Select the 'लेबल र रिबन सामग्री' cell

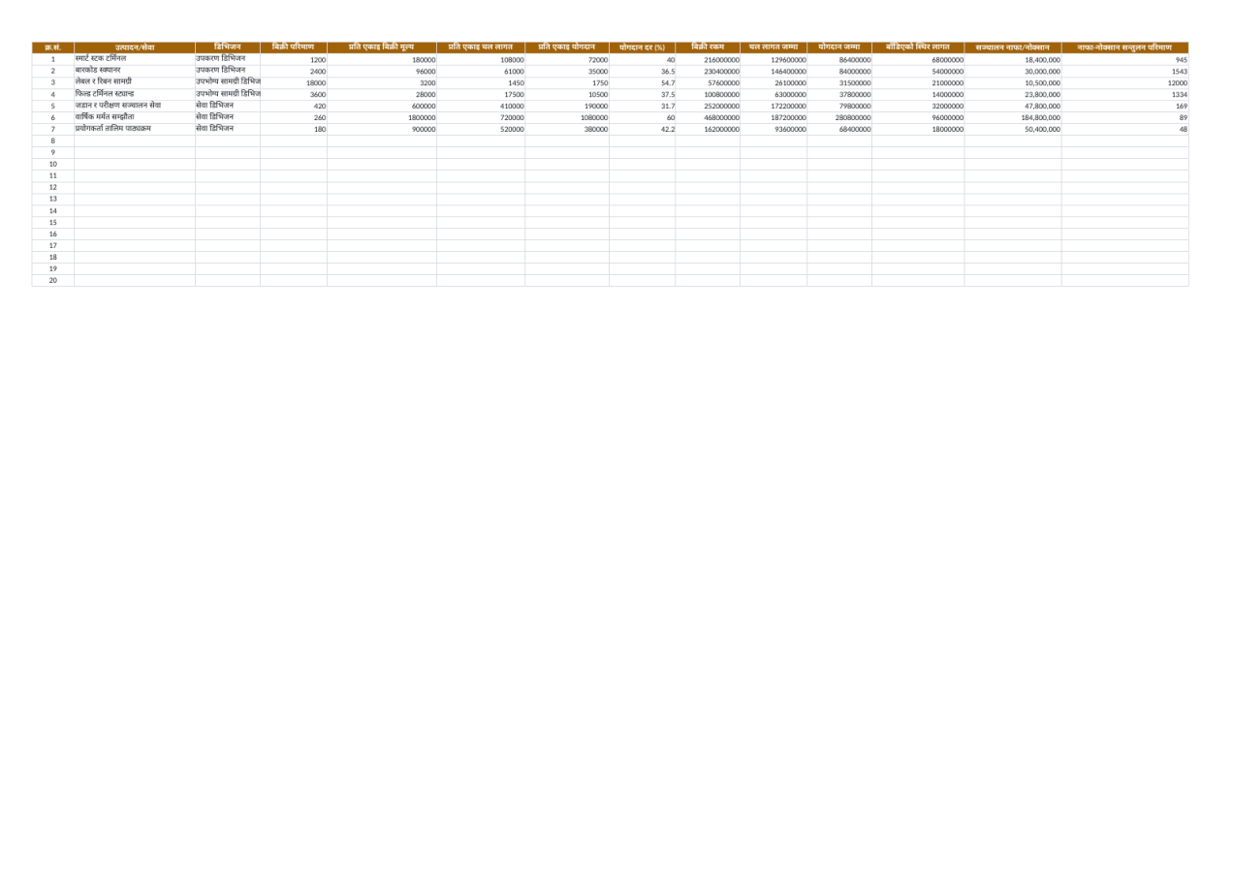134,83
